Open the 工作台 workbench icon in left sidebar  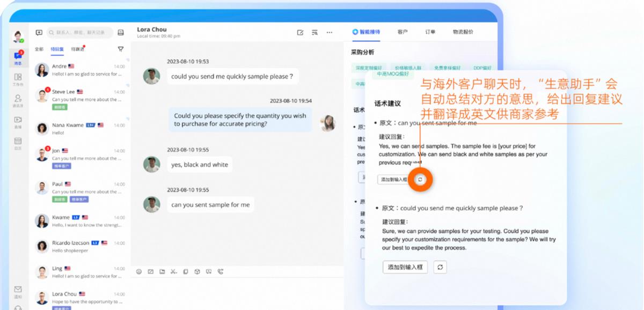coord(17,78)
